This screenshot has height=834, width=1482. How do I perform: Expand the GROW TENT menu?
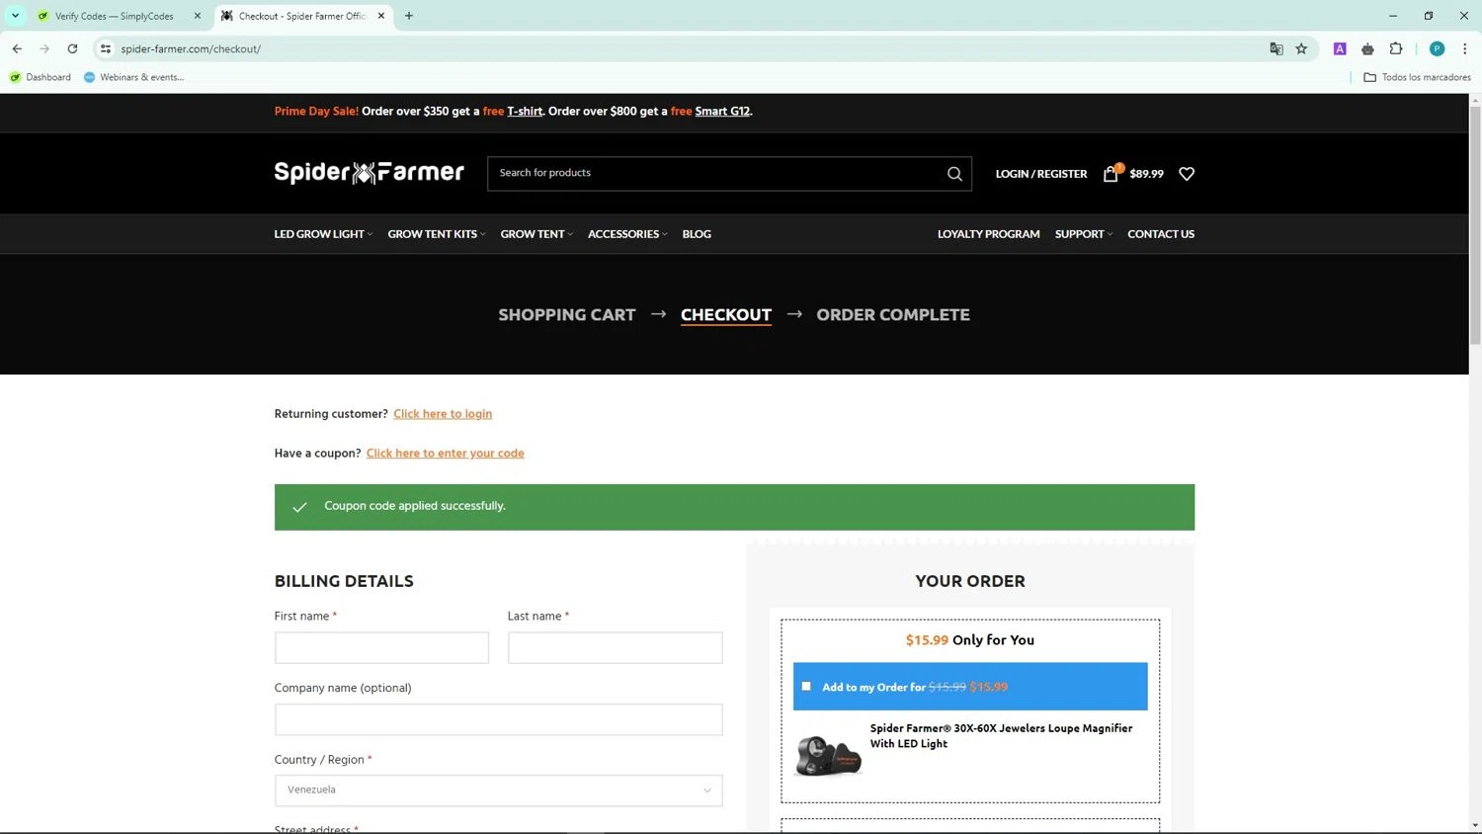pos(536,234)
